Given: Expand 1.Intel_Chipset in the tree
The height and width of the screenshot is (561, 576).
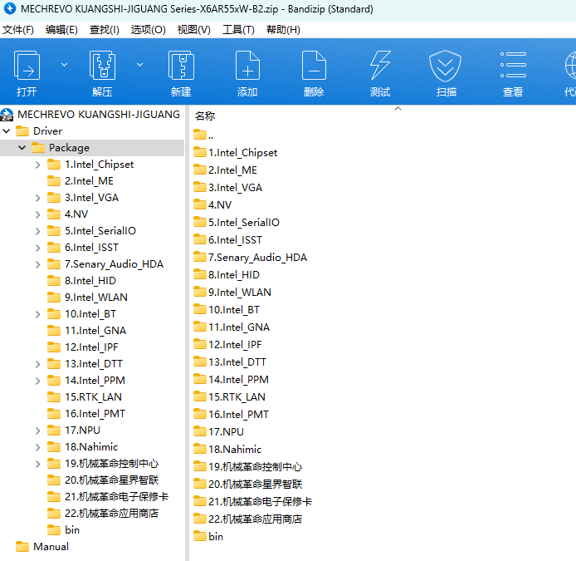Looking at the screenshot, I should [x=38, y=165].
